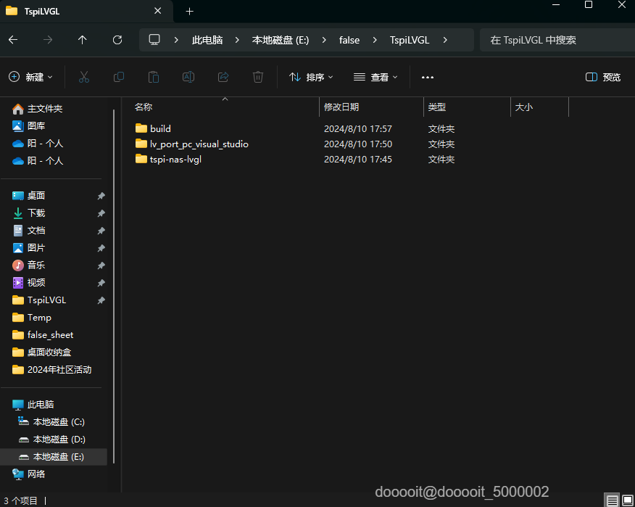Open the View dropdown menu
Image resolution: width=635 pixels, height=507 pixels.
[x=376, y=77]
